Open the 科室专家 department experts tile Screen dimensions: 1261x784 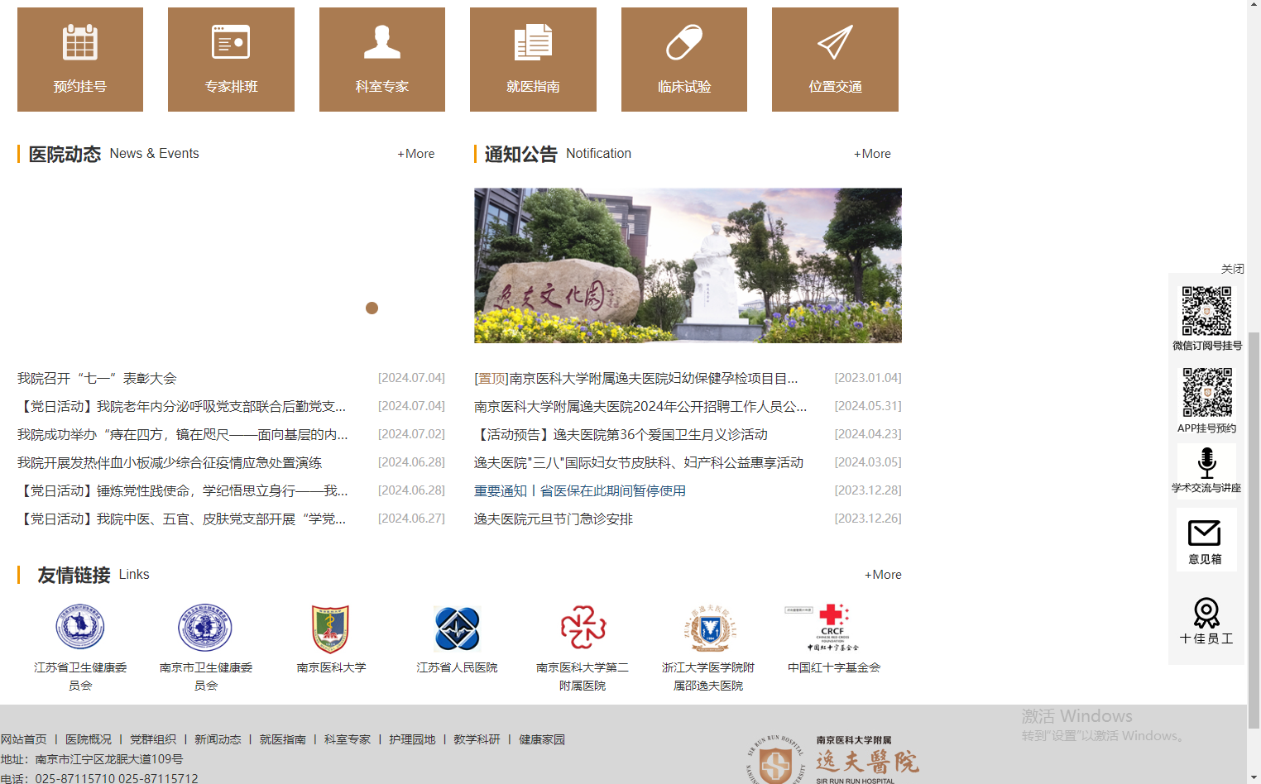[x=382, y=60]
